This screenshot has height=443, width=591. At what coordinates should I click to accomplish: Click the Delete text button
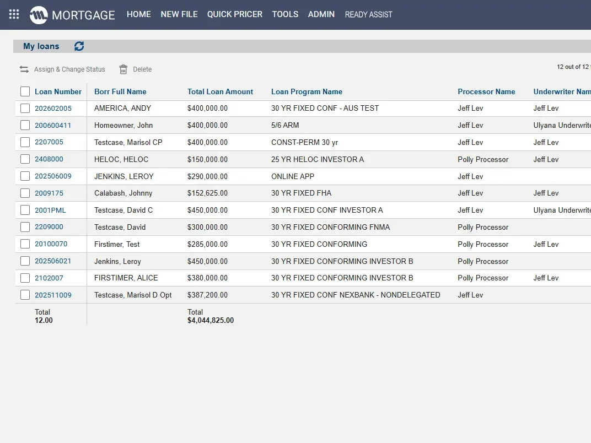click(142, 69)
